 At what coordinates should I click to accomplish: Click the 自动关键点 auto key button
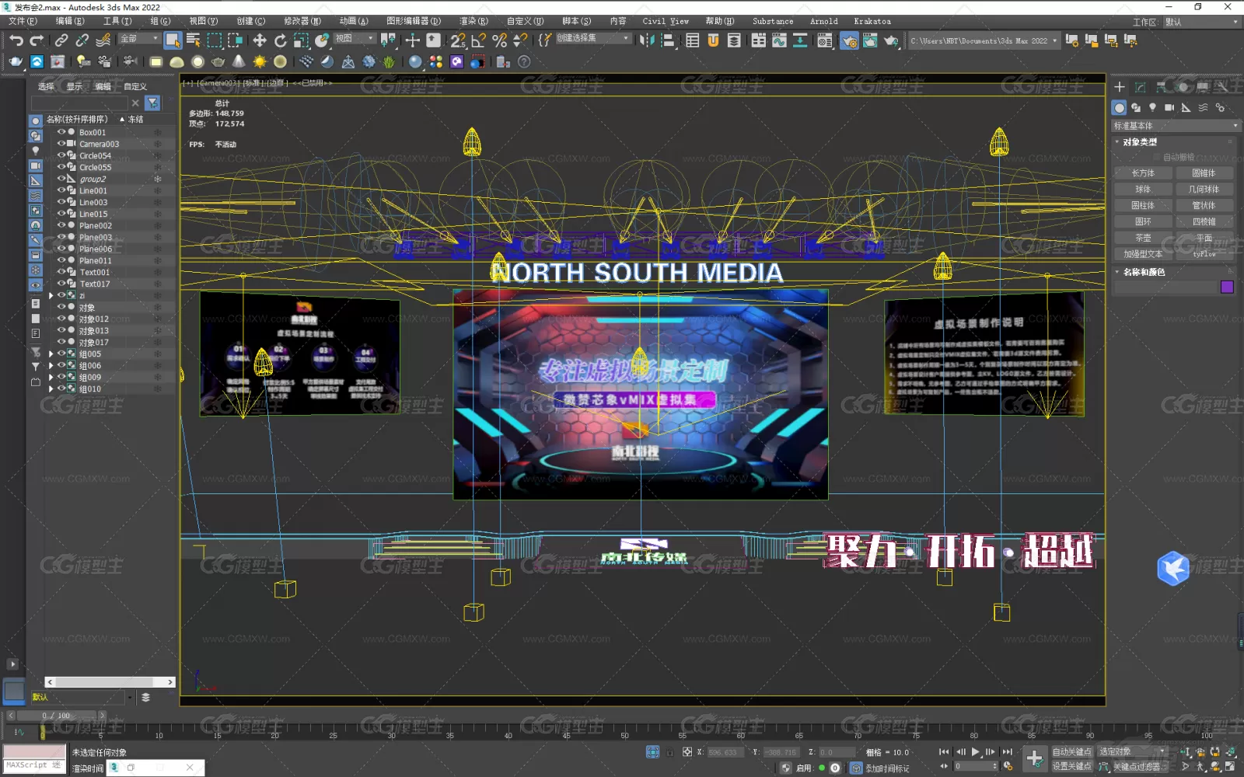(x=1072, y=752)
